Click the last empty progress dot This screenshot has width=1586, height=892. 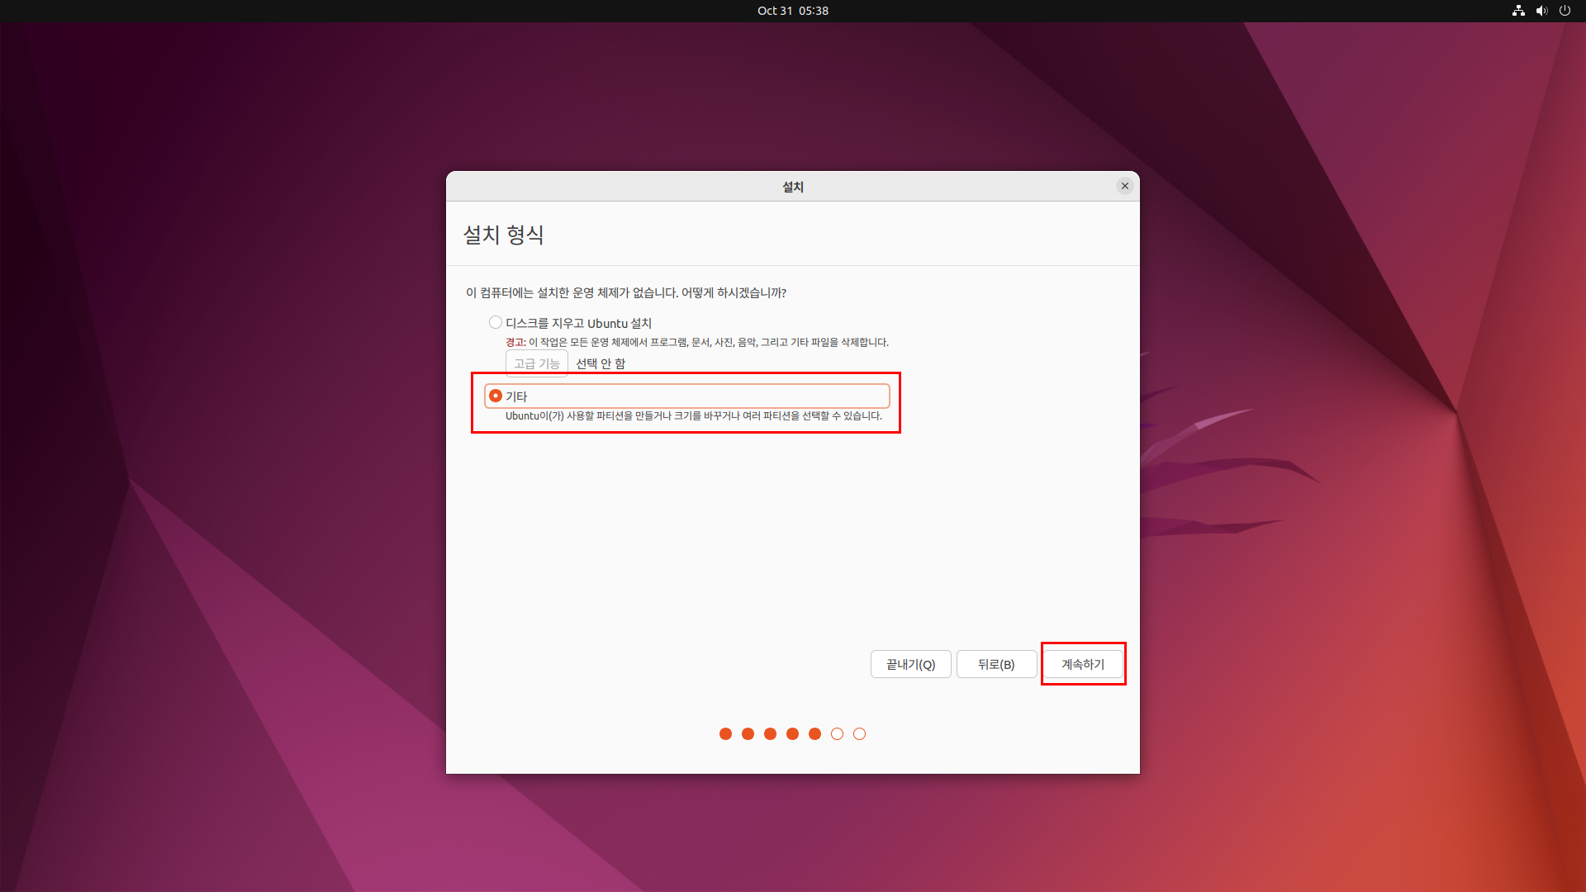pyautogui.click(x=859, y=733)
